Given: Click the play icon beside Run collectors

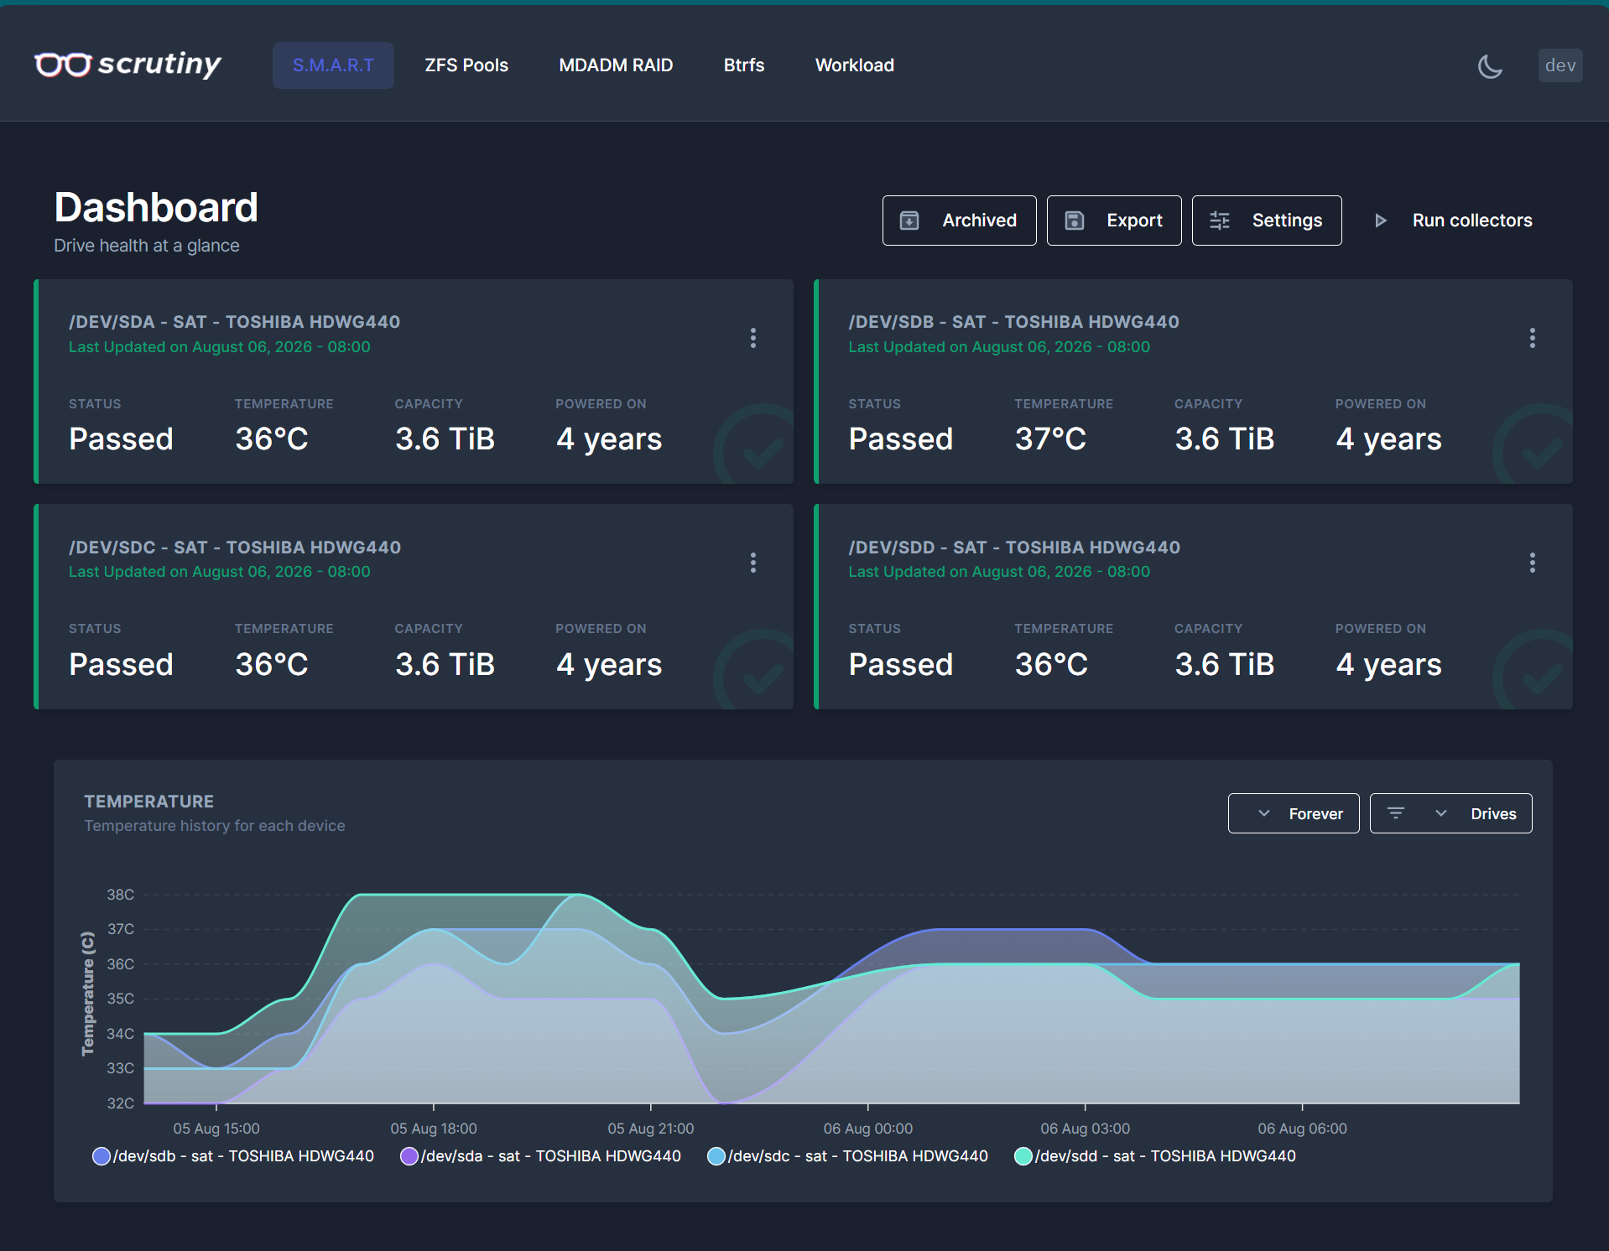Looking at the screenshot, I should [x=1381, y=221].
